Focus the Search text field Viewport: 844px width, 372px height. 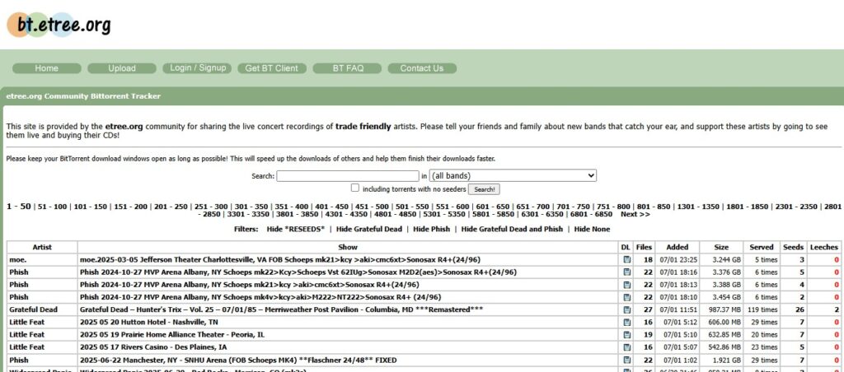pyautogui.click(x=348, y=176)
